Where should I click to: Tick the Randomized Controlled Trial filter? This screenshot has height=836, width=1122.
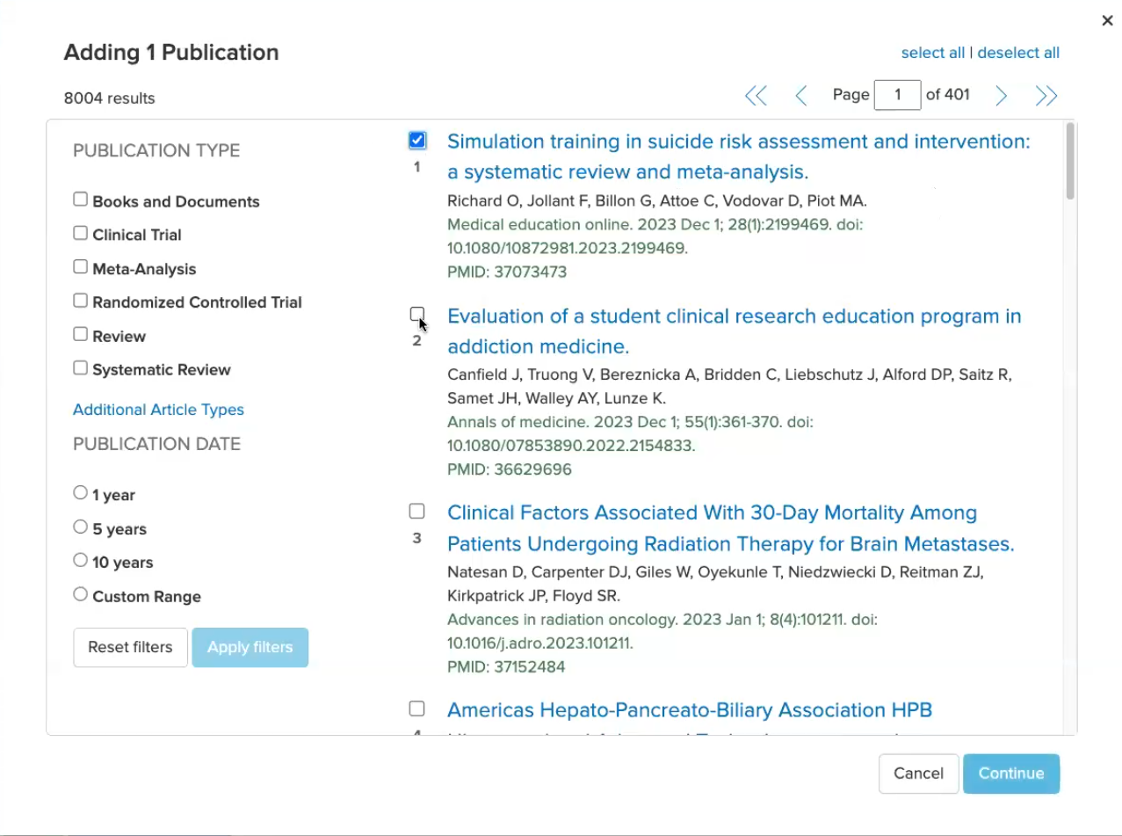81,301
